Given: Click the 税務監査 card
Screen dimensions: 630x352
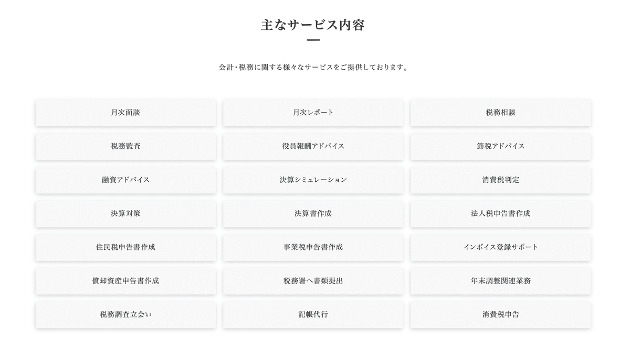Looking at the screenshot, I should (126, 146).
